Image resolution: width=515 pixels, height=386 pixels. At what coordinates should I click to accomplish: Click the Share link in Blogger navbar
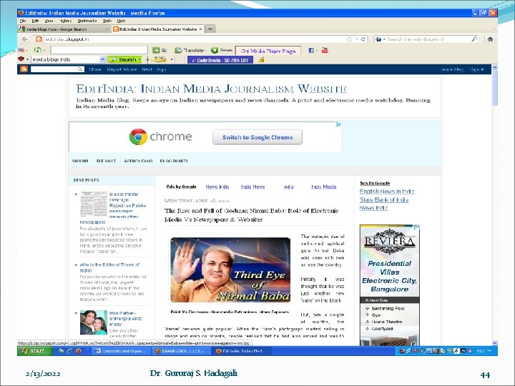pyautogui.click(x=95, y=69)
